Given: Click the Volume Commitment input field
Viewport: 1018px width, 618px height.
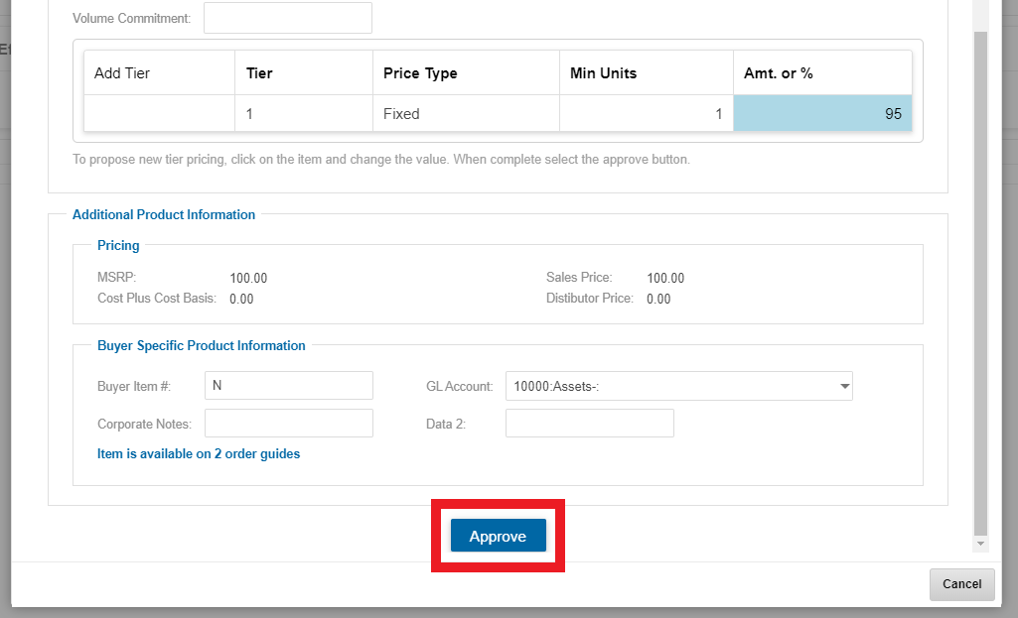Looking at the screenshot, I should 288,18.
